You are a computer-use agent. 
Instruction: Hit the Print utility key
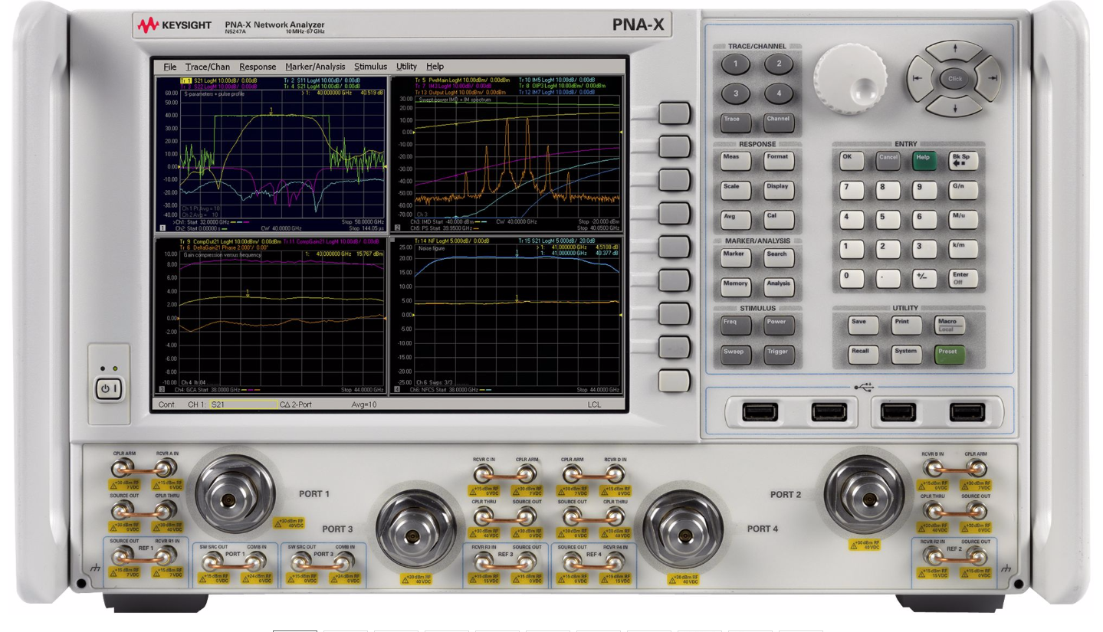(906, 326)
